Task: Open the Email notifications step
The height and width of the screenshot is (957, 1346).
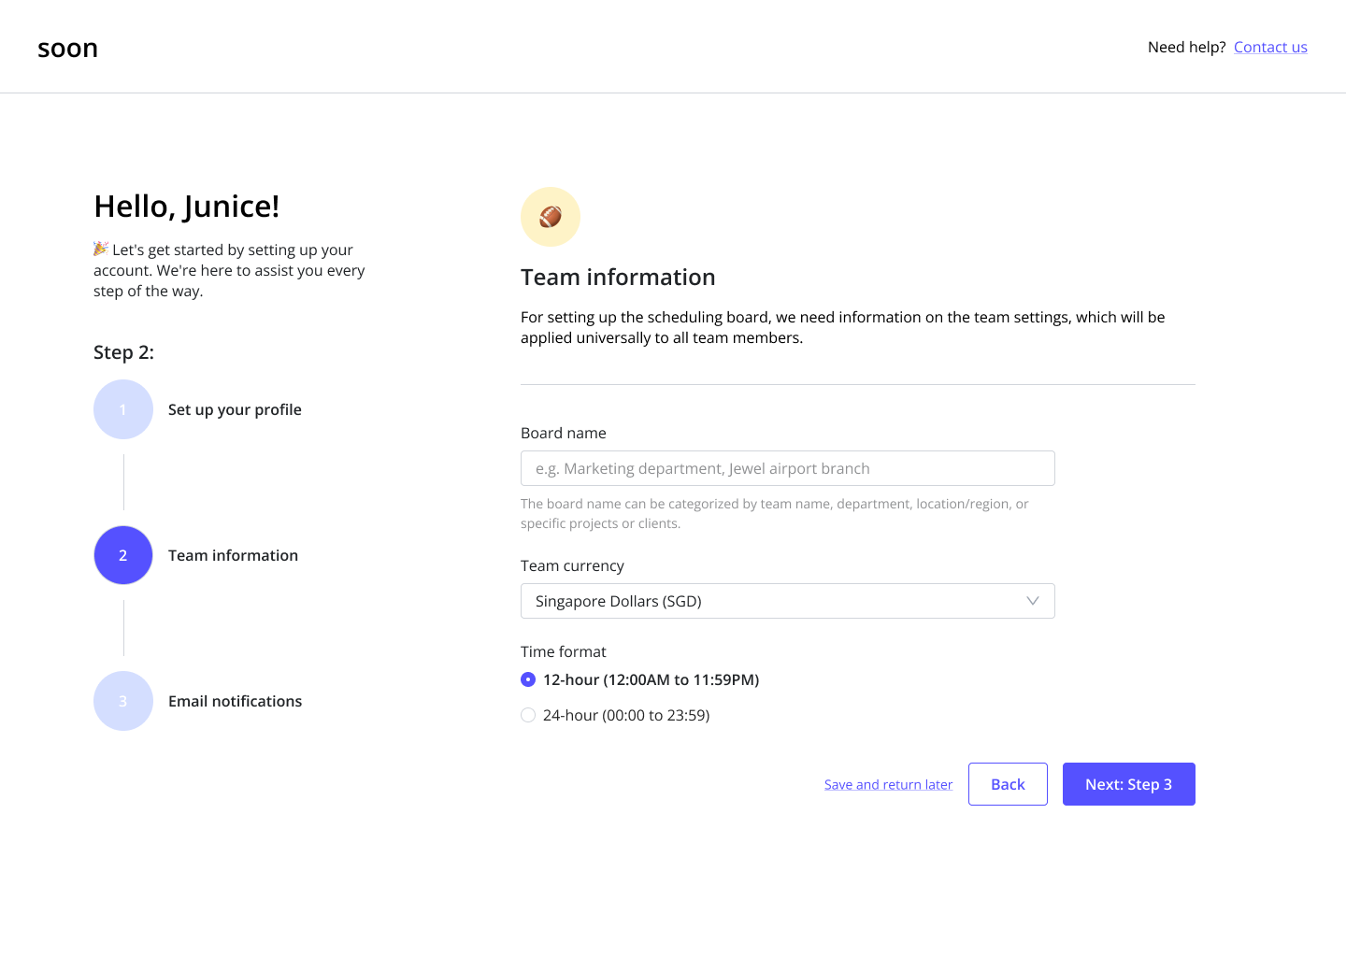Action: coord(235,701)
